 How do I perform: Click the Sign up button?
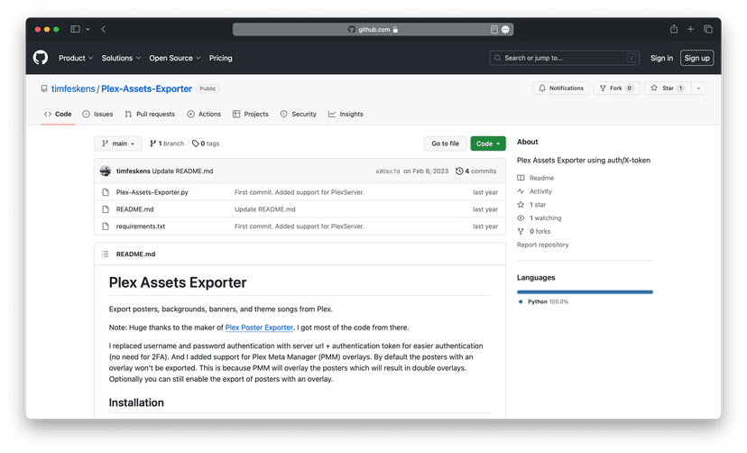697,58
